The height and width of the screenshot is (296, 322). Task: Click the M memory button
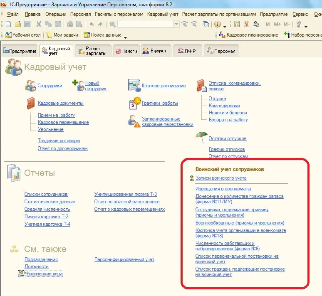click(x=268, y=24)
